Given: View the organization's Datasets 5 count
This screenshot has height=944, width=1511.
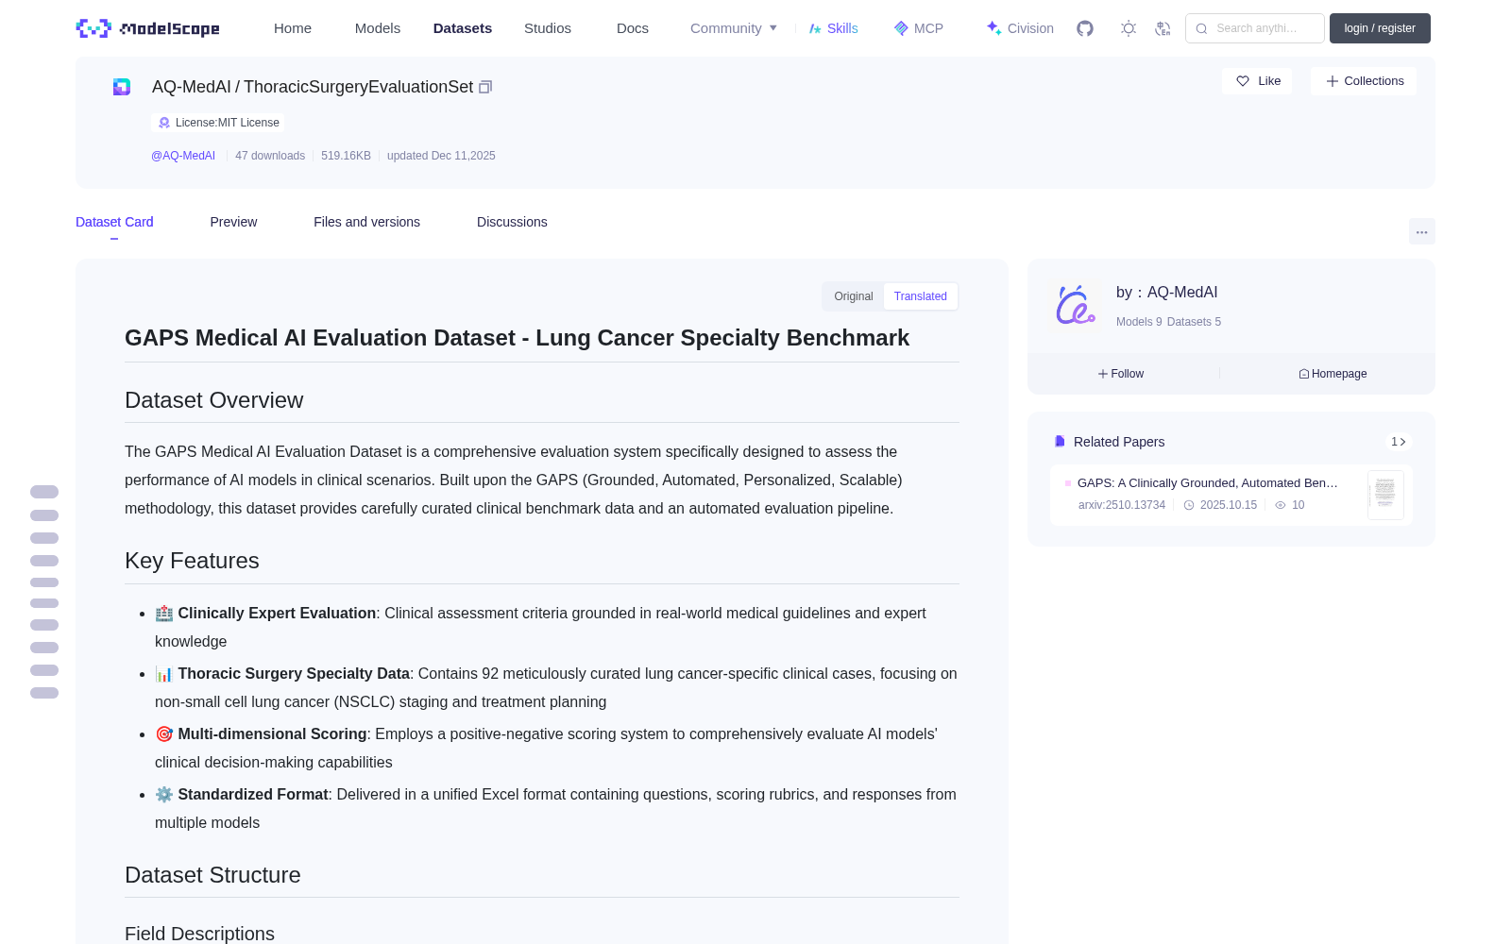Looking at the screenshot, I should pyautogui.click(x=1194, y=322).
